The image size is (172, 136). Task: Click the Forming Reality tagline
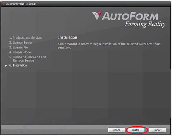tap(145, 24)
